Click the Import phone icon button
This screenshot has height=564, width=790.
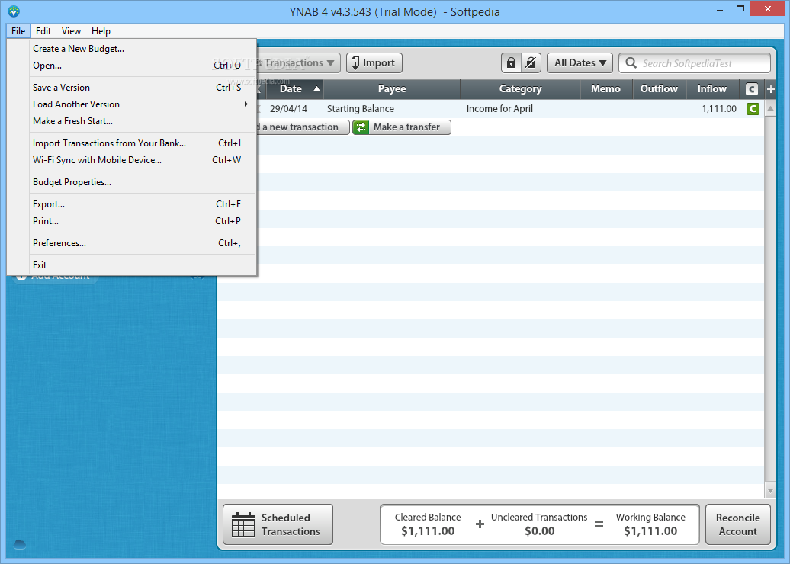(374, 63)
